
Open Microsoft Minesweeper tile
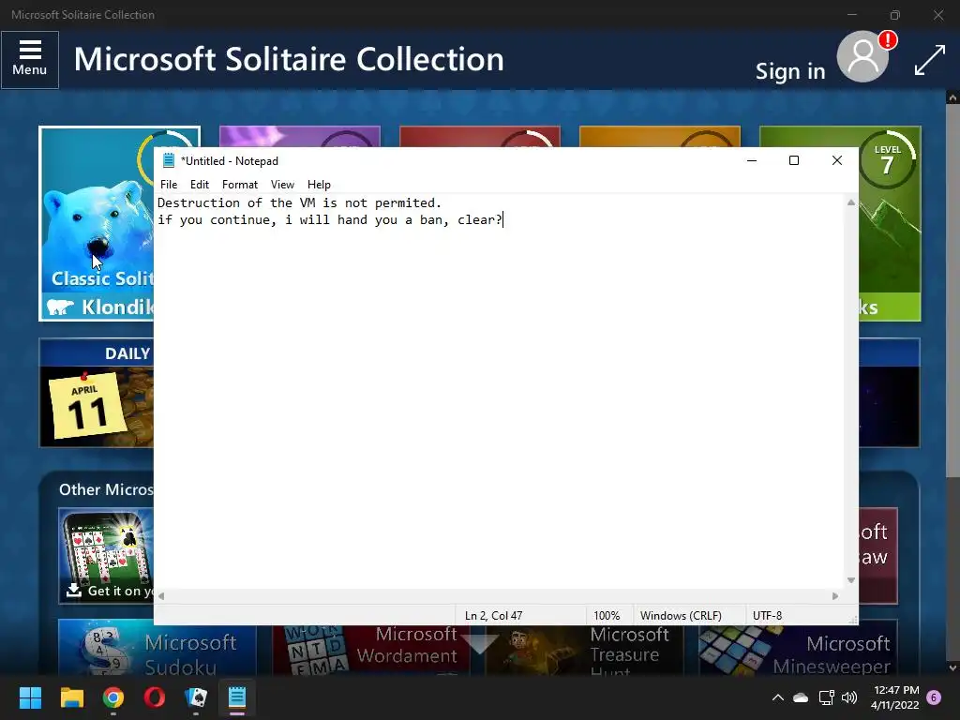click(799, 650)
